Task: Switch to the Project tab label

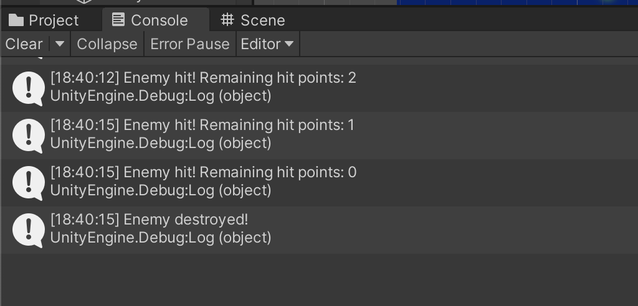Action: pos(54,21)
